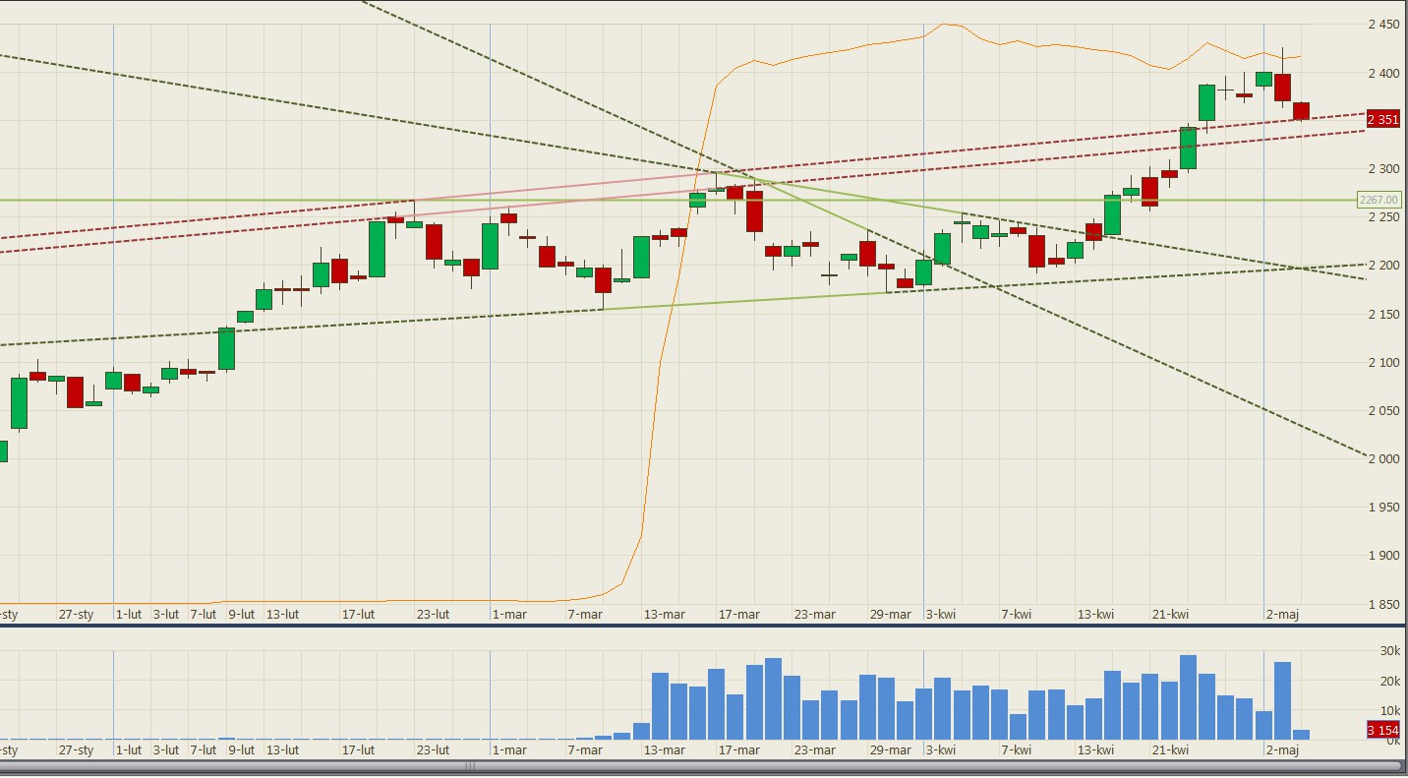Select the 2267.00 horizontal level label

coord(1379,200)
